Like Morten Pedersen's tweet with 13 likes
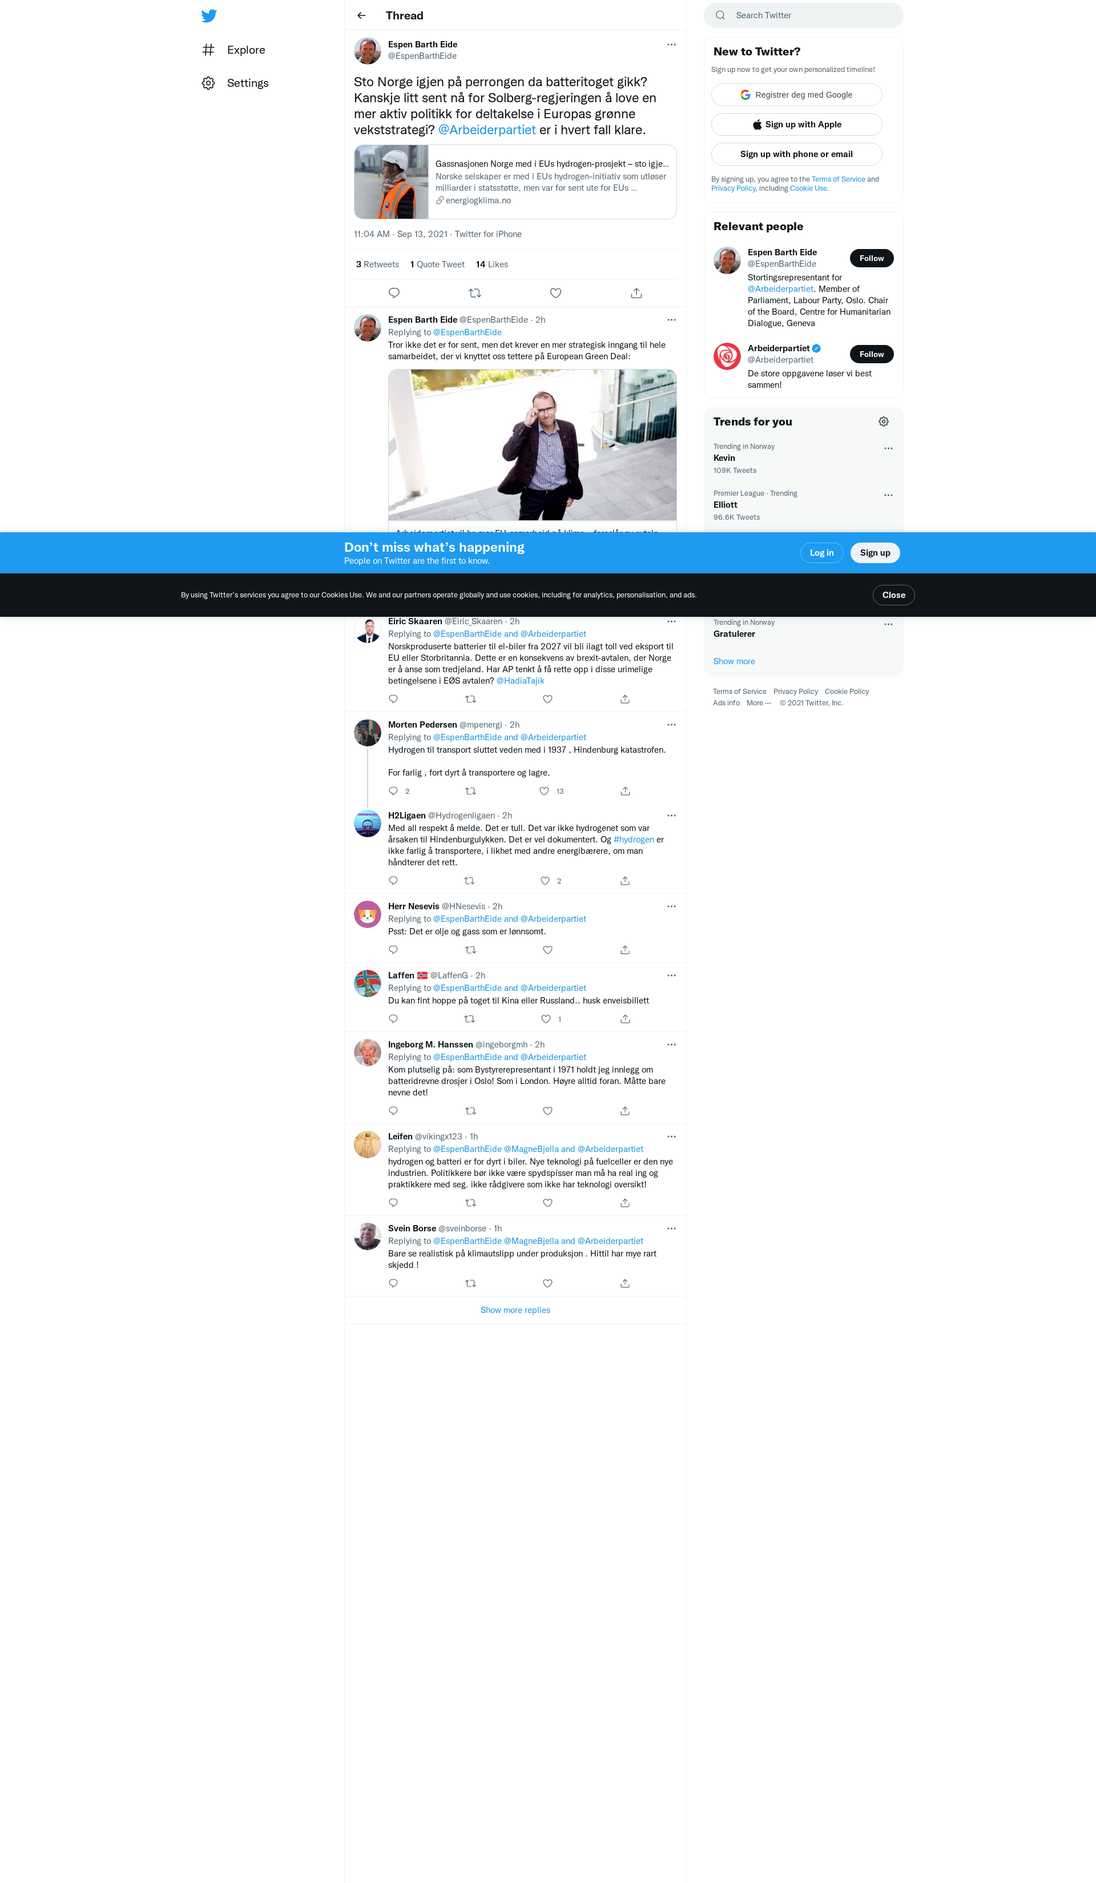 point(544,792)
